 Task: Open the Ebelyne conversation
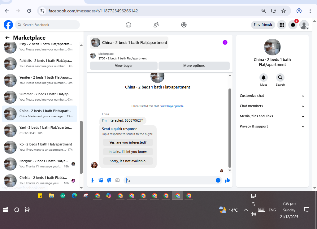[x=40, y=164]
